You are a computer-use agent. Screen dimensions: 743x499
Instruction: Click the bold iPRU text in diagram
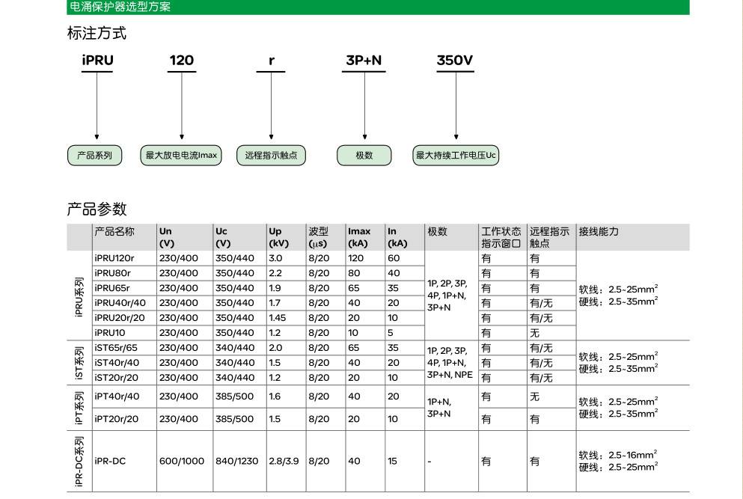click(x=97, y=61)
